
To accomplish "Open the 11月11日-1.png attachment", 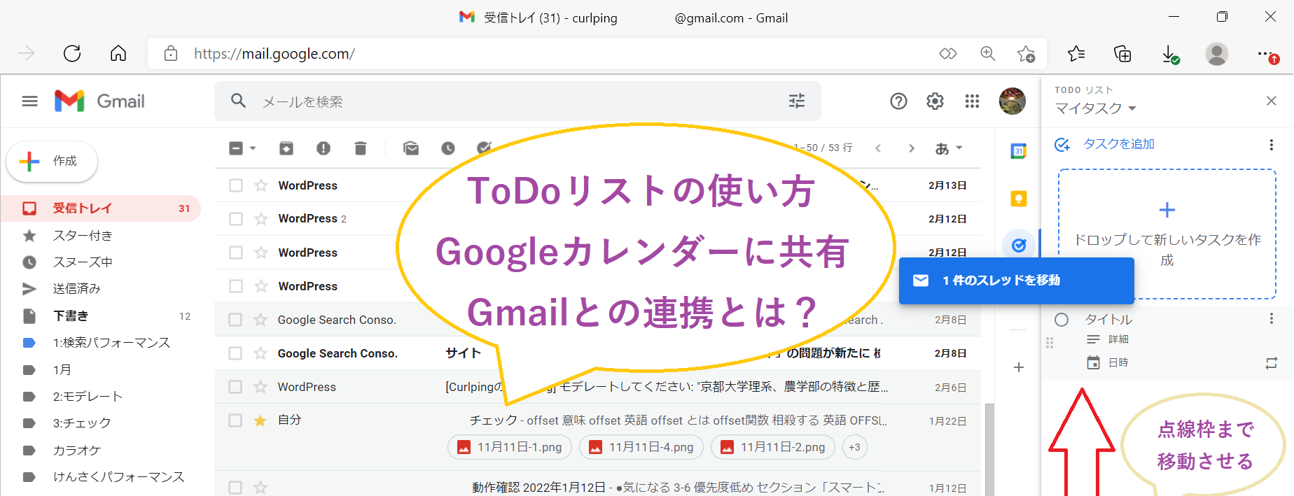I will 510,447.
